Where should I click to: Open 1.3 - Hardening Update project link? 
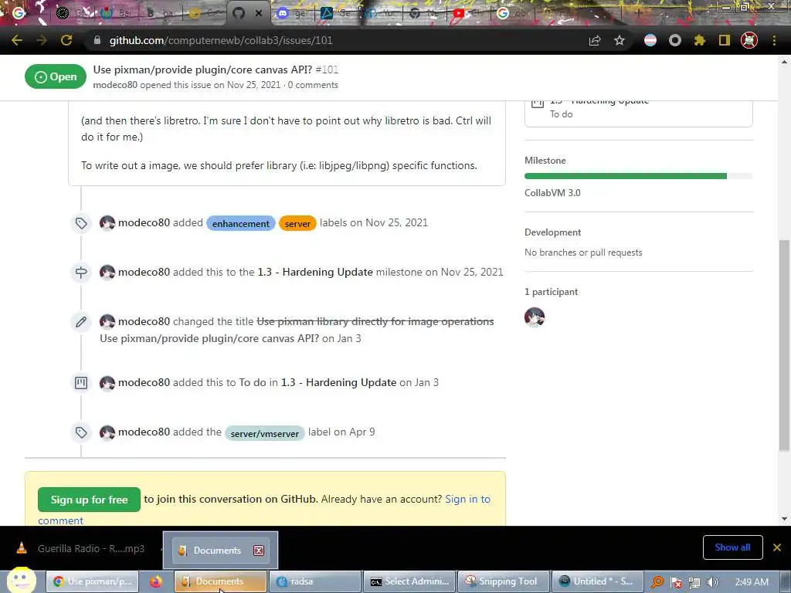click(x=338, y=382)
